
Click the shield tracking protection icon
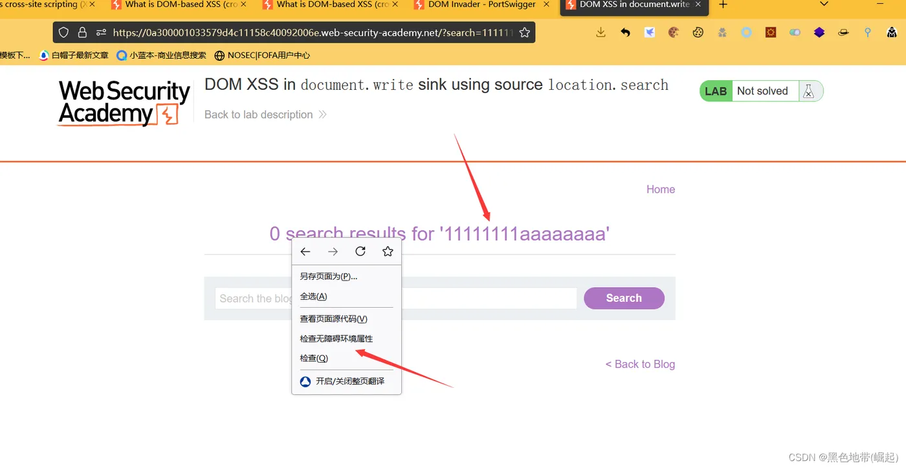click(x=63, y=32)
